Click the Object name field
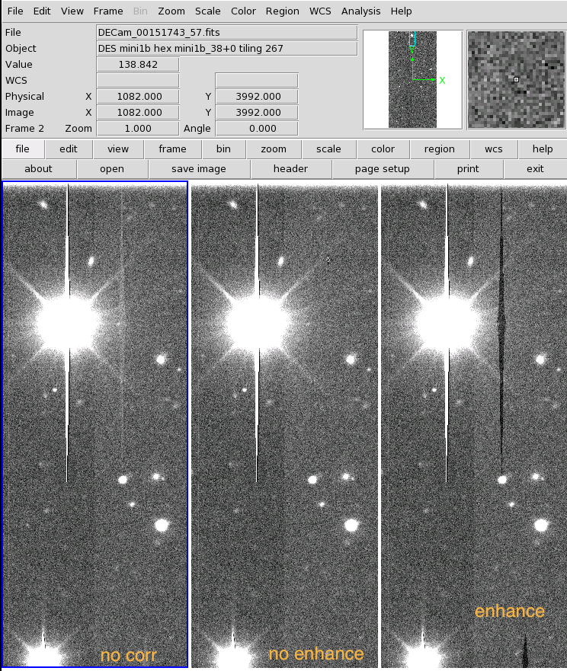Screen dimensions: 567x671 point(227,49)
